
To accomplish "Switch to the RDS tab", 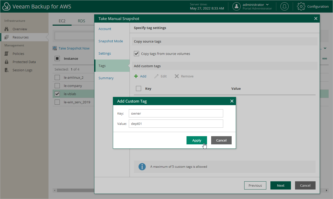I will [x=82, y=21].
